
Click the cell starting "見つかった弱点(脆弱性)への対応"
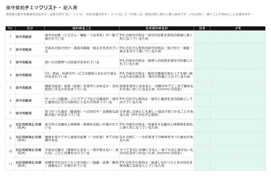[82, 113]
